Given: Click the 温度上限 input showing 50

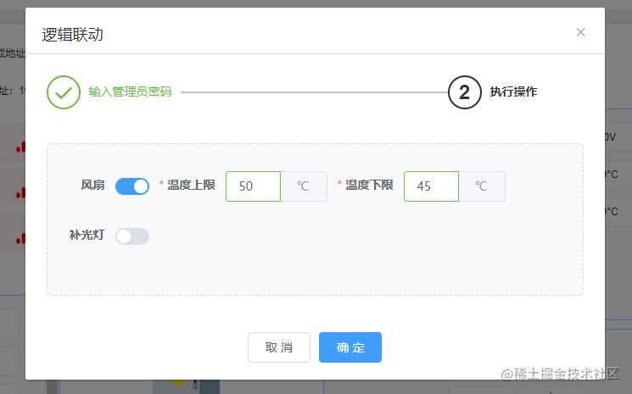Looking at the screenshot, I should coord(253,186).
